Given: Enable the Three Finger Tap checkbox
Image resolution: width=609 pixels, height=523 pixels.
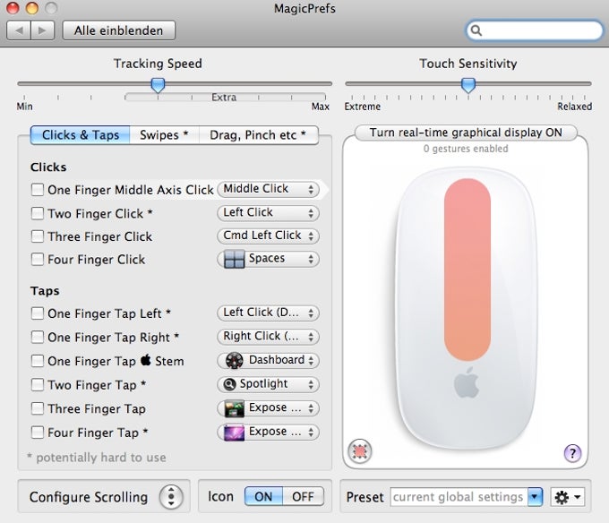Looking at the screenshot, I should (x=38, y=408).
